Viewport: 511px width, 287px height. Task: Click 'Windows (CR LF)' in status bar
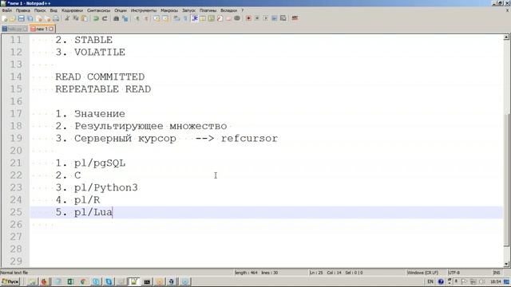[x=423, y=273]
